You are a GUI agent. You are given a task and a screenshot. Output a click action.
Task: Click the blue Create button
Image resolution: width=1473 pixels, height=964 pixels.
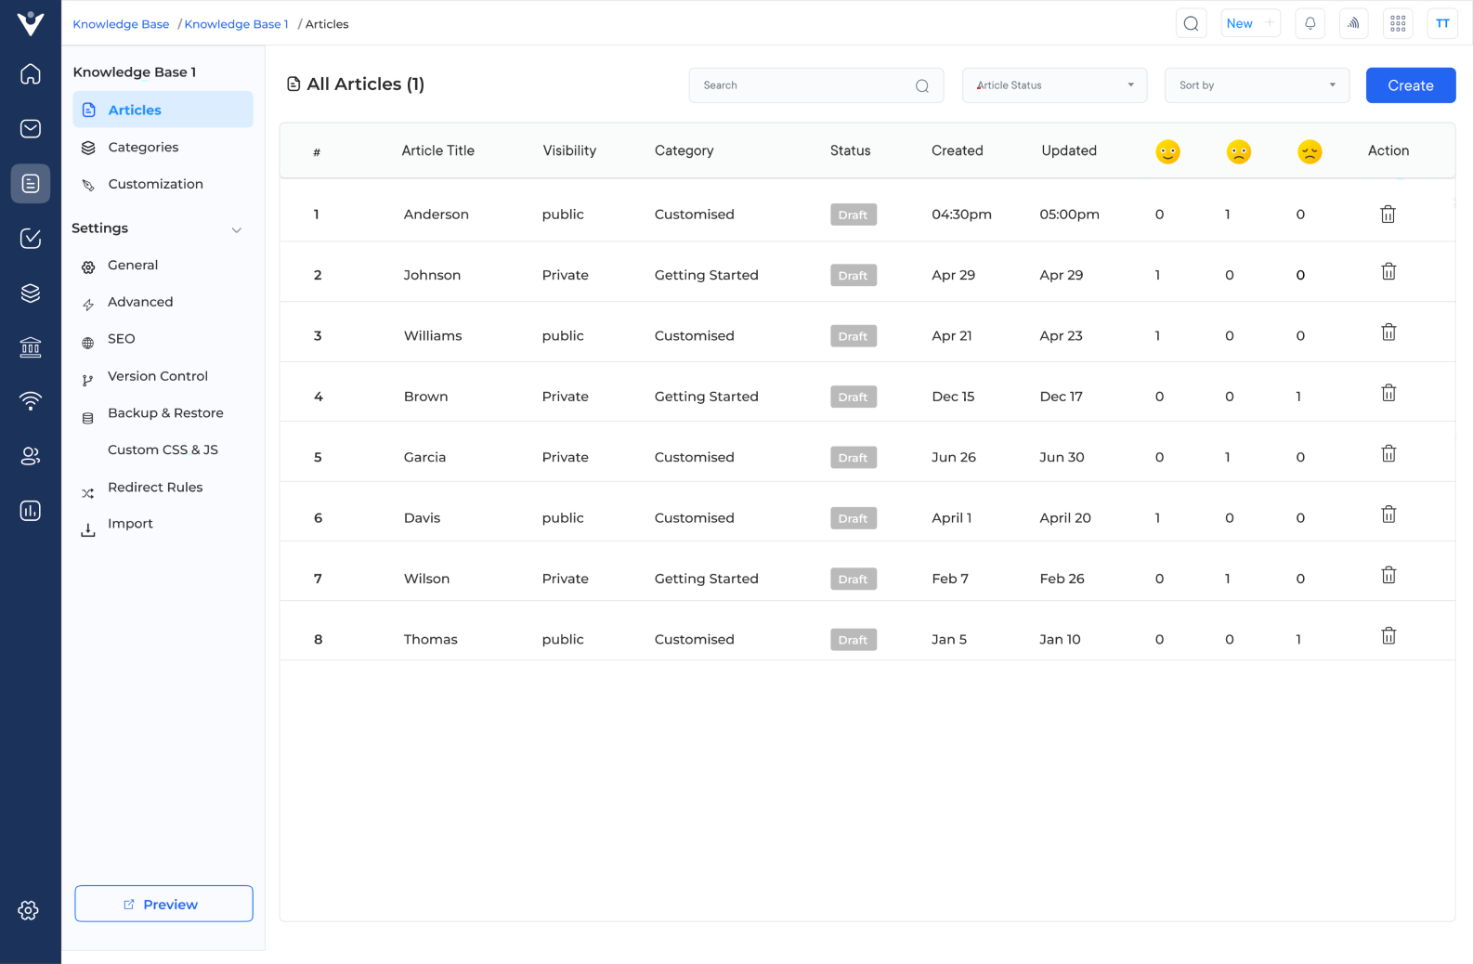point(1410,85)
